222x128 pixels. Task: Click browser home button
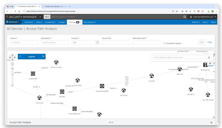[x=19, y=11]
